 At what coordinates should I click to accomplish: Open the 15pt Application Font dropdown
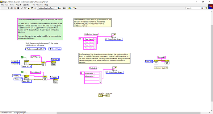tap(47, 8)
